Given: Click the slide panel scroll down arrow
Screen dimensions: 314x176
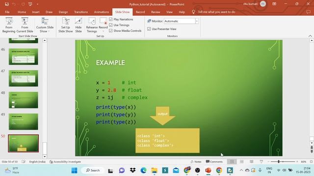Looking at the screenshot, I should click(x=45, y=156).
